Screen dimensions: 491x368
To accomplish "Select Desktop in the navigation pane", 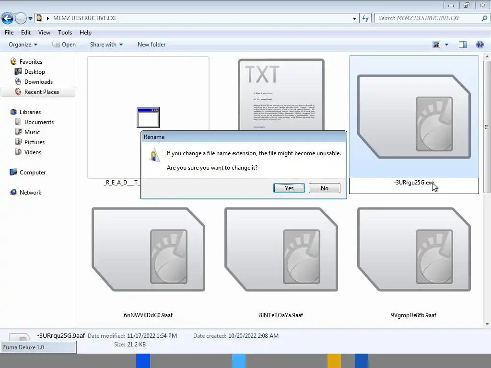I will click(35, 72).
